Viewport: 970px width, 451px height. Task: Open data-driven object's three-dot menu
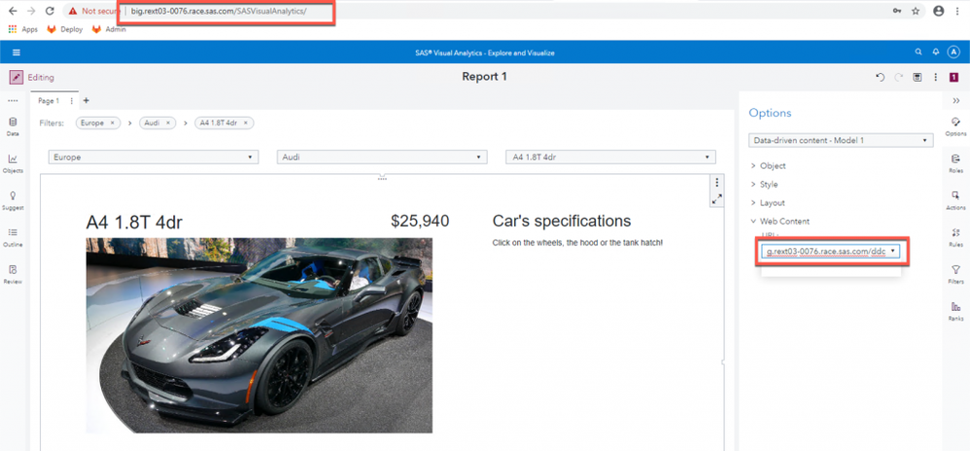click(716, 183)
